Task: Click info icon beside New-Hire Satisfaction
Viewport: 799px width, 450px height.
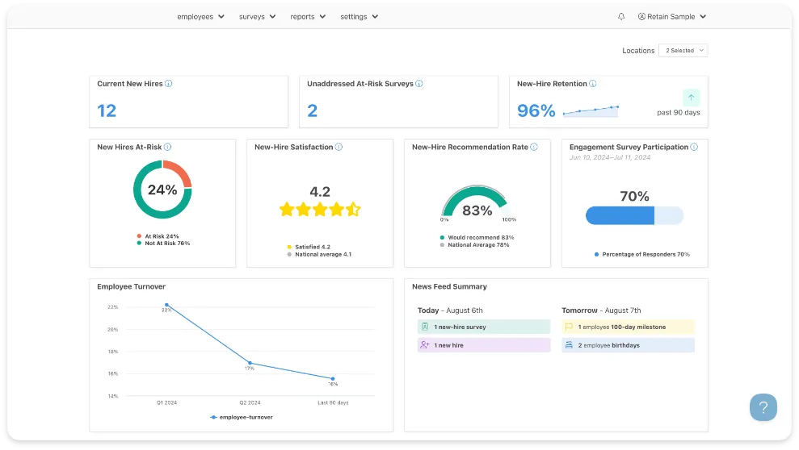Action: point(339,148)
